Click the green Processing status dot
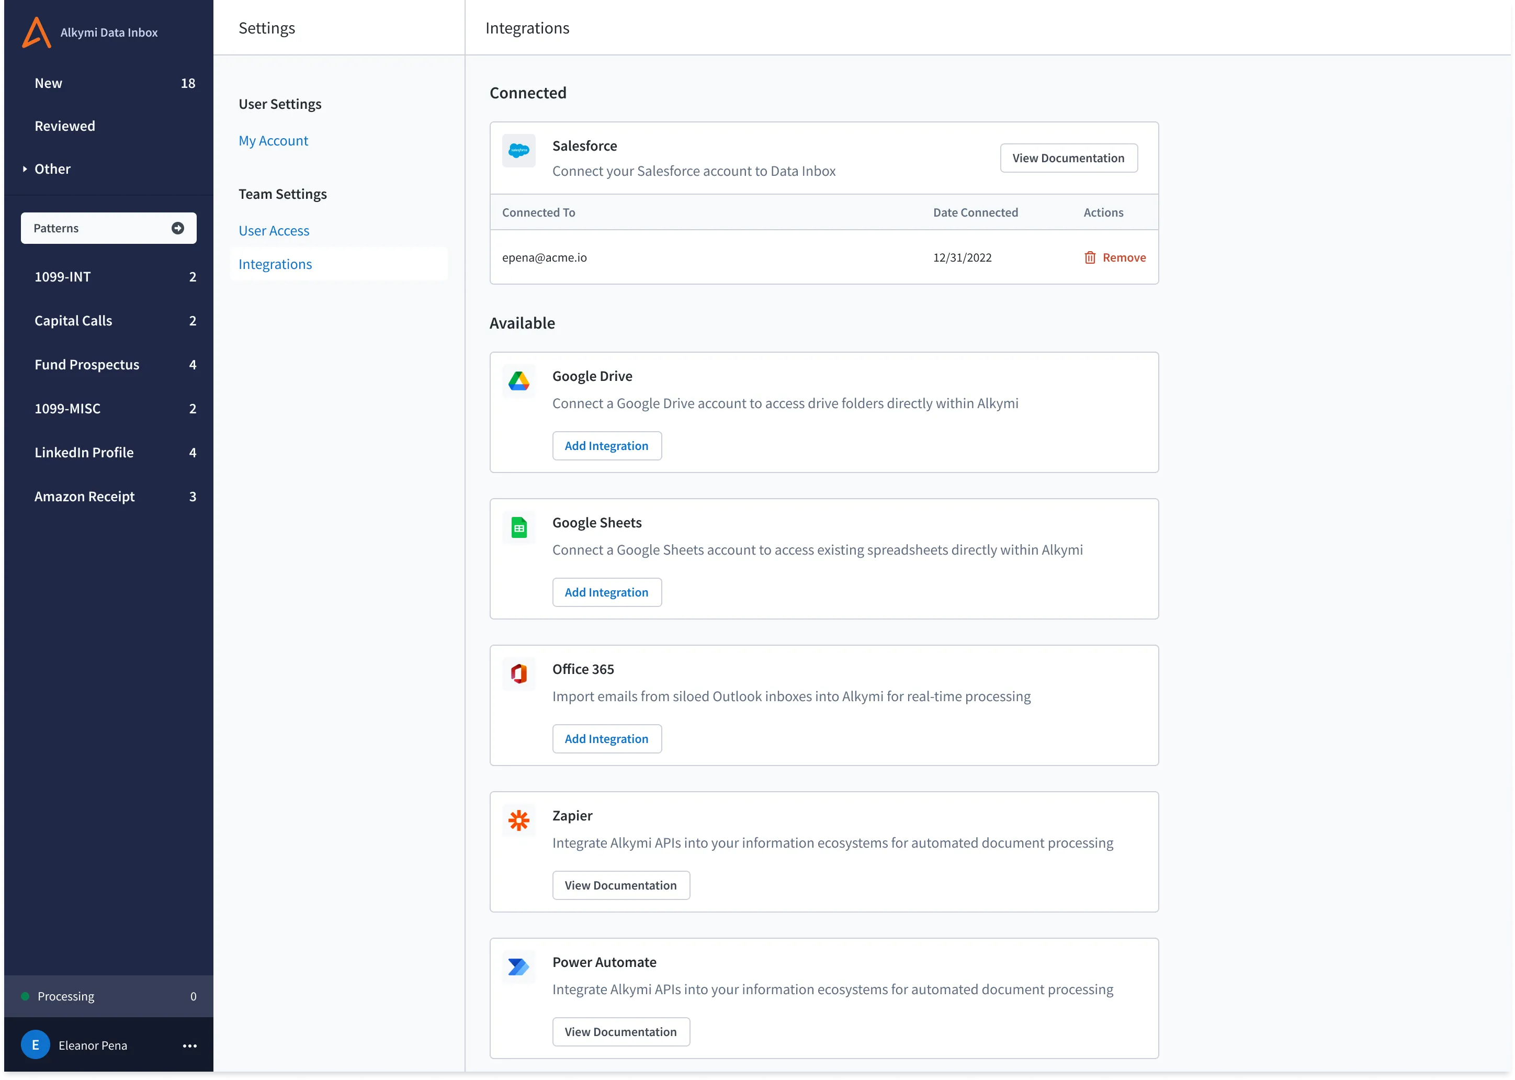 (x=25, y=996)
